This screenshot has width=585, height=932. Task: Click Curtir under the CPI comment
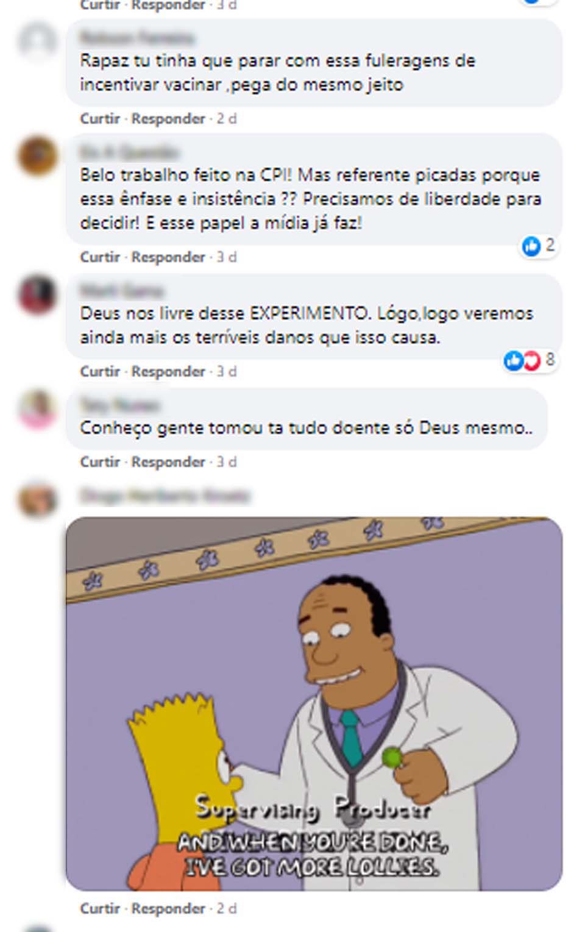click(100, 257)
